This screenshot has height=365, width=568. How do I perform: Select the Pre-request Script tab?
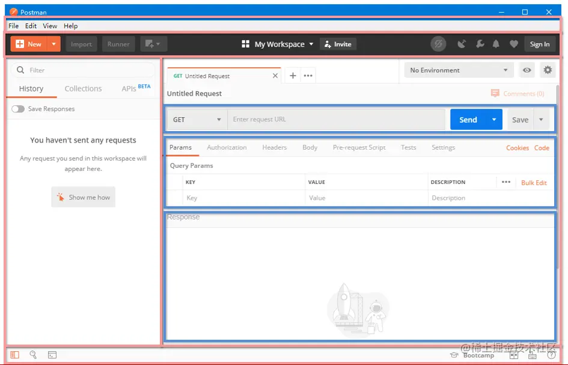[359, 147]
